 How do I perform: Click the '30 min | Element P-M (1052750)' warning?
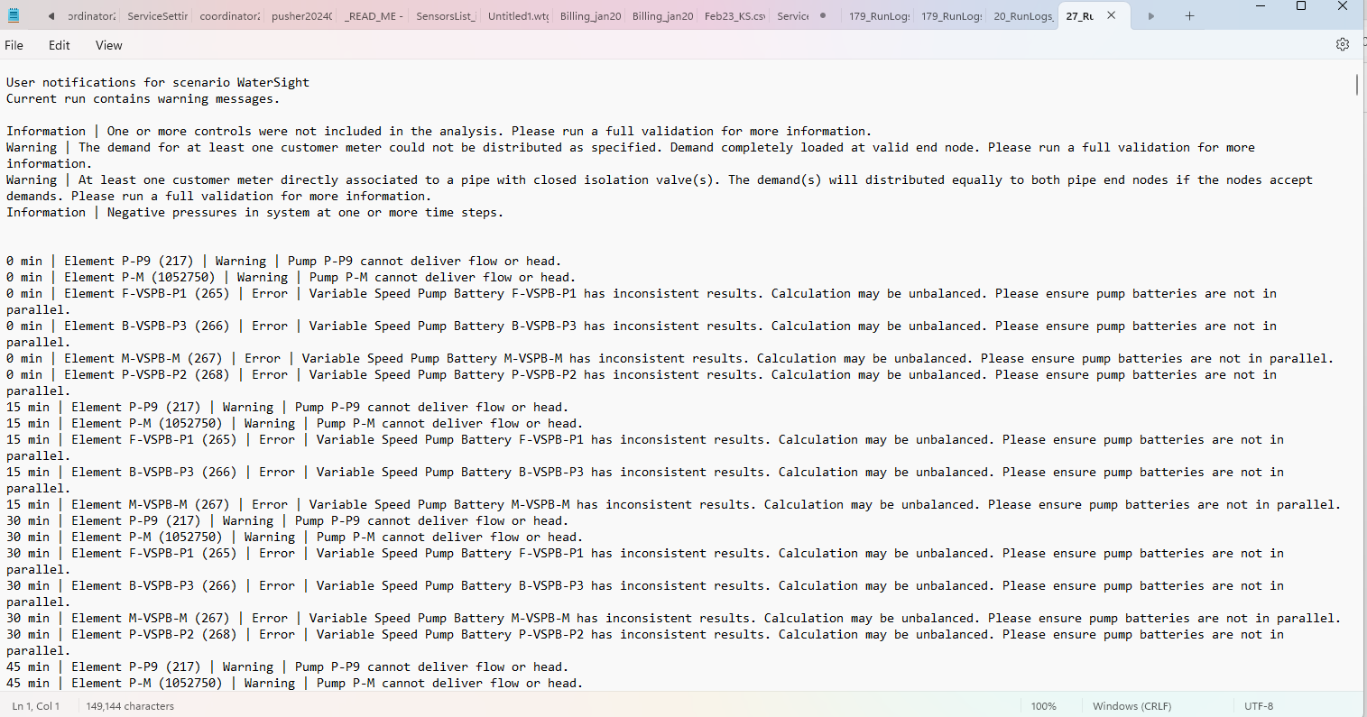tap(295, 537)
